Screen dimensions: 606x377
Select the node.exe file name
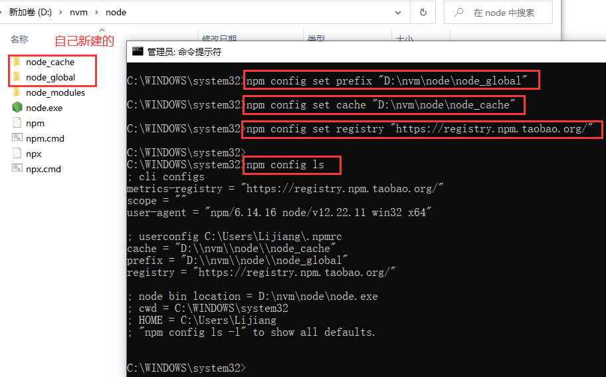(x=44, y=108)
